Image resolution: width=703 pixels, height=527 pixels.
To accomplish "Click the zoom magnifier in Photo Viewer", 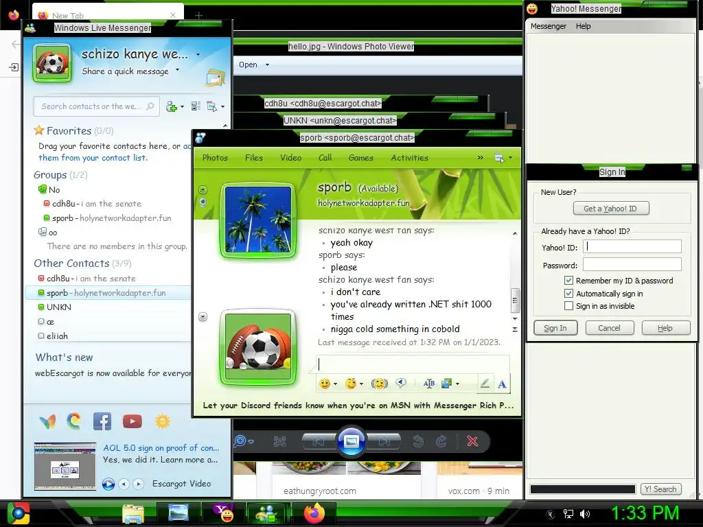I will [x=240, y=441].
